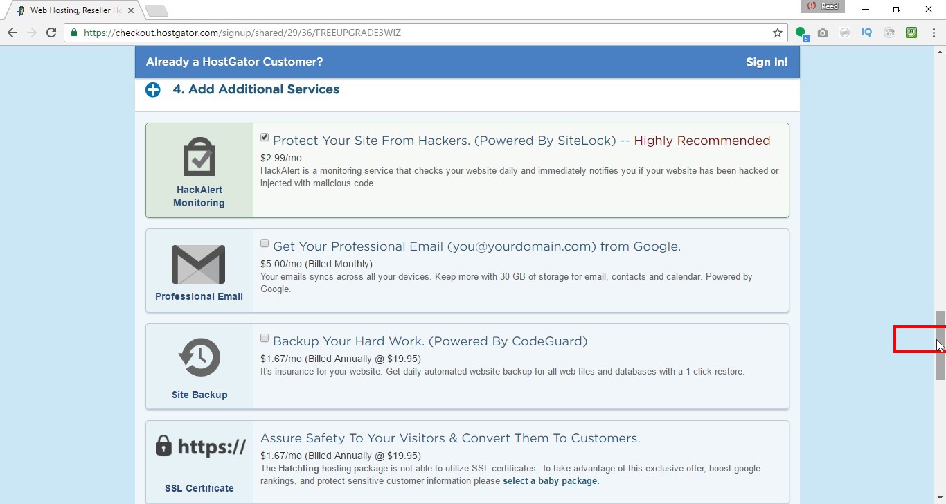Click the browser forward arrow
The width and height of the screenshot is (946, 504).
coord(32,33)
